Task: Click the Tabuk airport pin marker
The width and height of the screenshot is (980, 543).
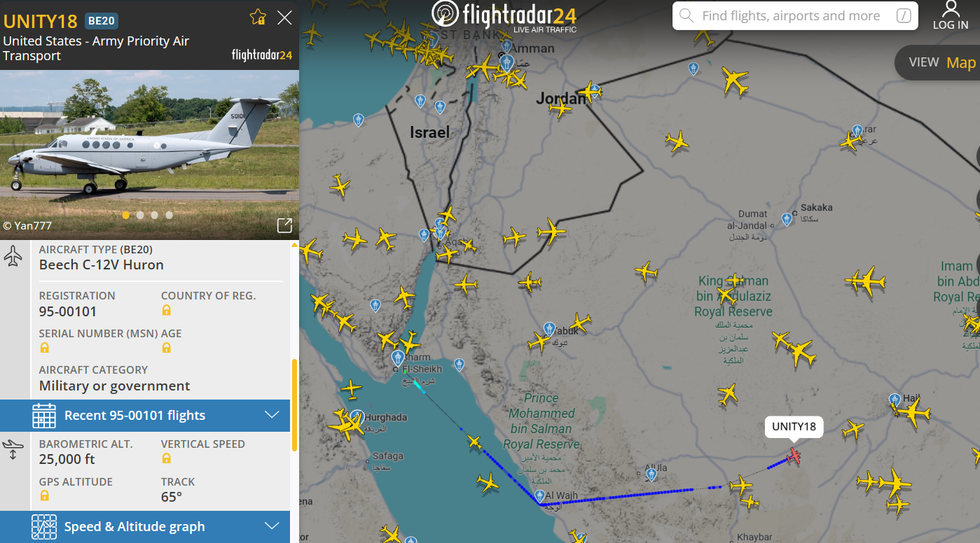Action: [549, 328]
